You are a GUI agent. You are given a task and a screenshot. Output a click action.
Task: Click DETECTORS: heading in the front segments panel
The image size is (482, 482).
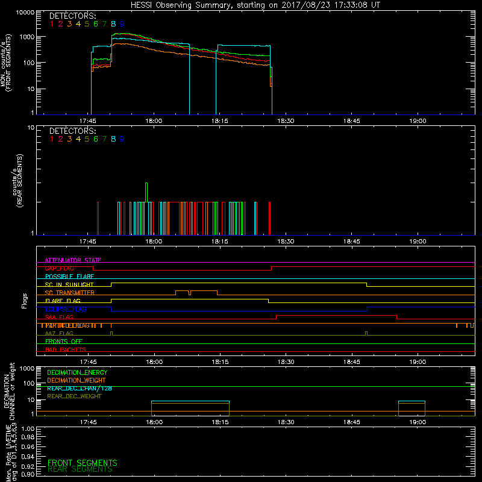pyautogui.click(x=73, y=16)
